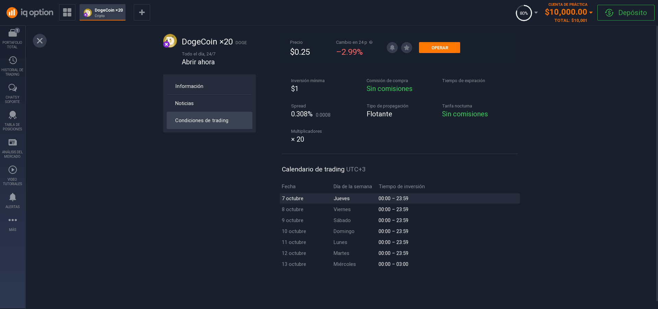The width and height of the screenshot is (658, 309).
Task: Click the Día de la semana header
Action: (352, 186)
